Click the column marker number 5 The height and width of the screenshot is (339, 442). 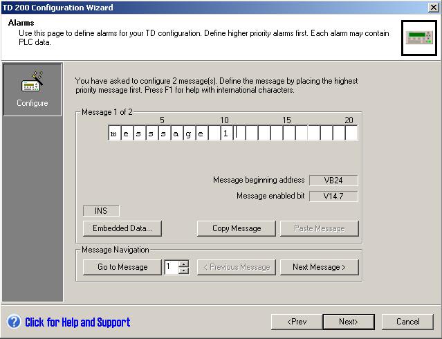[x=162, y=120]
